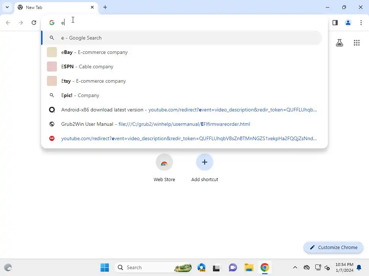Open File Explorer from taskbar

point(249,267)
